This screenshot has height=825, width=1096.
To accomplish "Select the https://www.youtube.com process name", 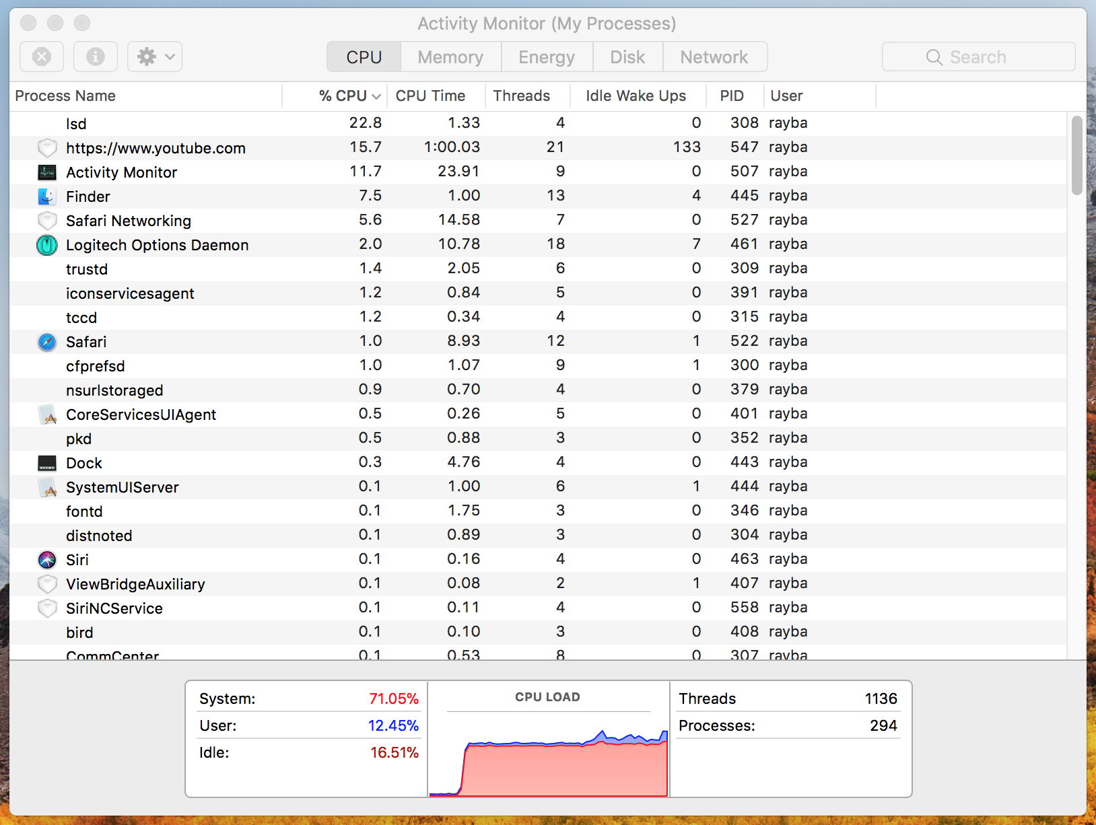I will pos(156,148).
